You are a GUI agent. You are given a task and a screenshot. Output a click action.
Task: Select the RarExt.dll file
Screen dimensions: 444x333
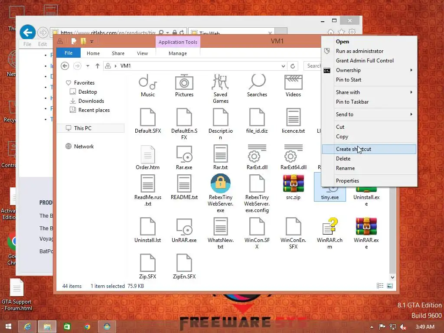click(x=257, y=157)
